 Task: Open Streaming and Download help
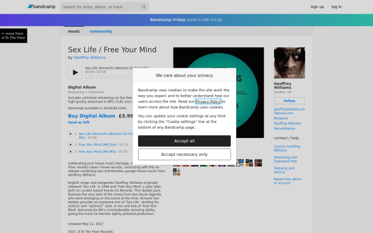(x=285, y=159)
